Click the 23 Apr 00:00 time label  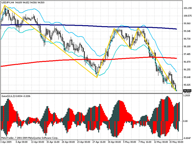(x=84, y=142)
